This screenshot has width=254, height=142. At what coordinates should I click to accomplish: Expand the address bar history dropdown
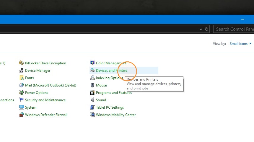click(x=201, y=29)
